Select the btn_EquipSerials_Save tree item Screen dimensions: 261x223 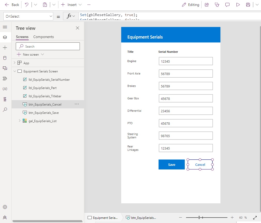pyautogui.click(x=43, y=113)
